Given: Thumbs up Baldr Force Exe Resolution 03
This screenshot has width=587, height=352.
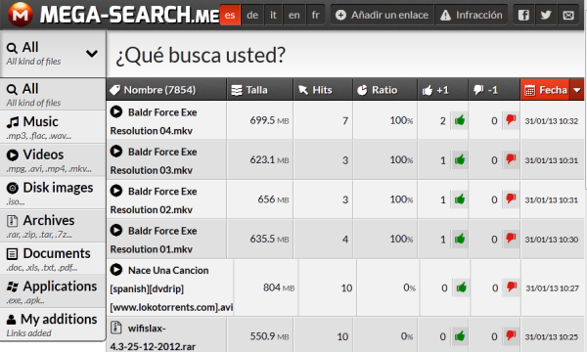Looking at the screenshot, I should click(x=460, y=159).
